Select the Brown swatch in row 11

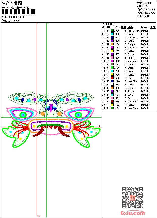tap(112, 64)
